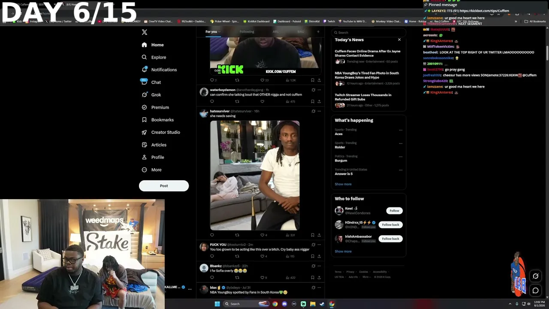Image resolution: width=549 pixels, height=309 pixels.
Task: Open Chat in the sidebar
Action: point(151,82)
